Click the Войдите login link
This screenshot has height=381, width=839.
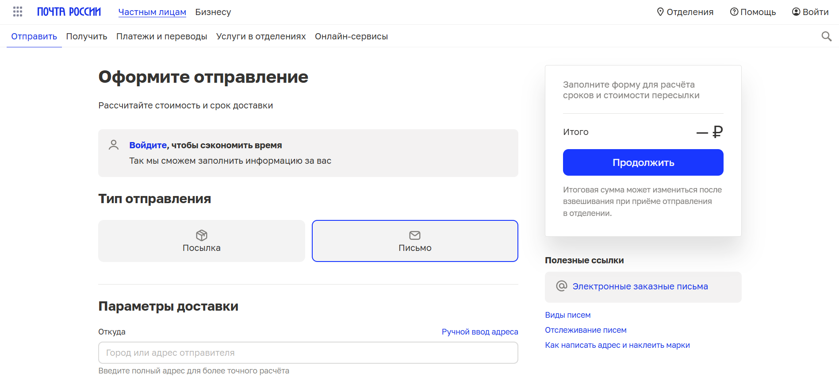click(148, 145)
